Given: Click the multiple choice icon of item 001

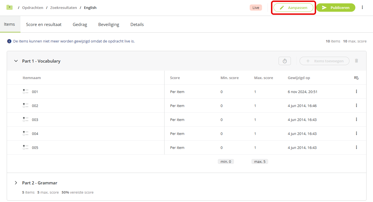Looking at the screenshot, I should 26,91.
